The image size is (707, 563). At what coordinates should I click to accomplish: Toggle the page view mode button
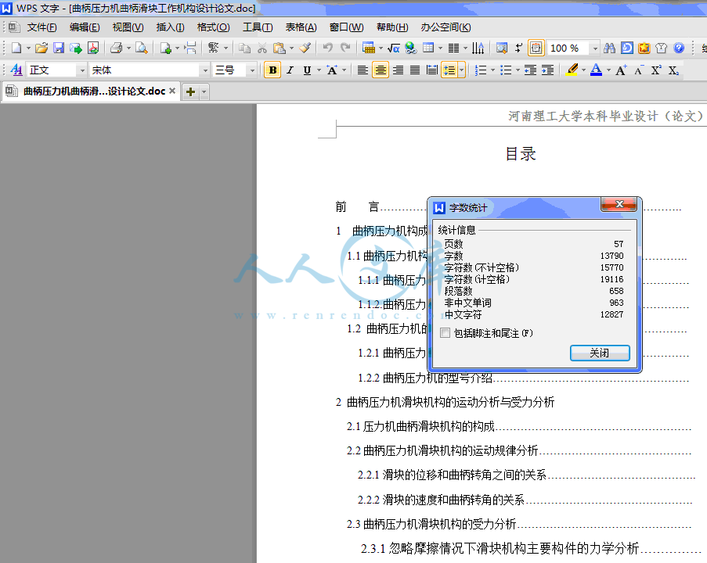(536, 48)
